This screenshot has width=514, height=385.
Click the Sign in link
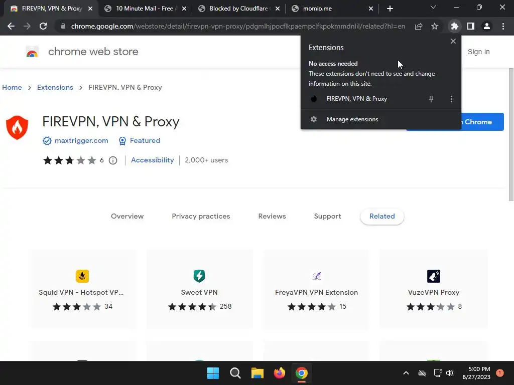(478, 52)
